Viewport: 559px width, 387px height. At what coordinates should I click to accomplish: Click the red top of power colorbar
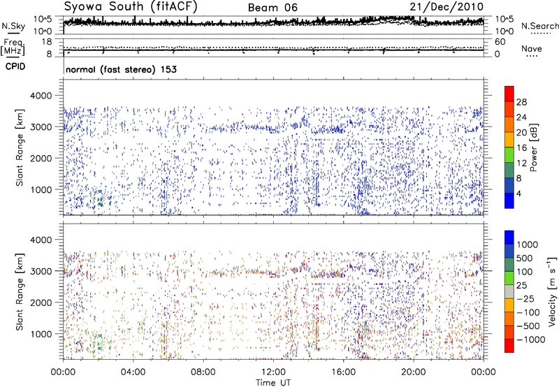click(x=509, y=94)
